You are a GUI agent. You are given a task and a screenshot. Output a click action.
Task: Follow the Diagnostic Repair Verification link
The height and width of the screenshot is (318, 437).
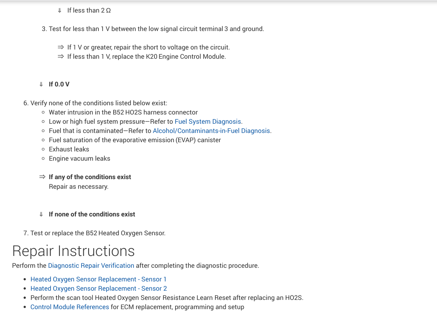pyautogui.click(x=91, y=266)
